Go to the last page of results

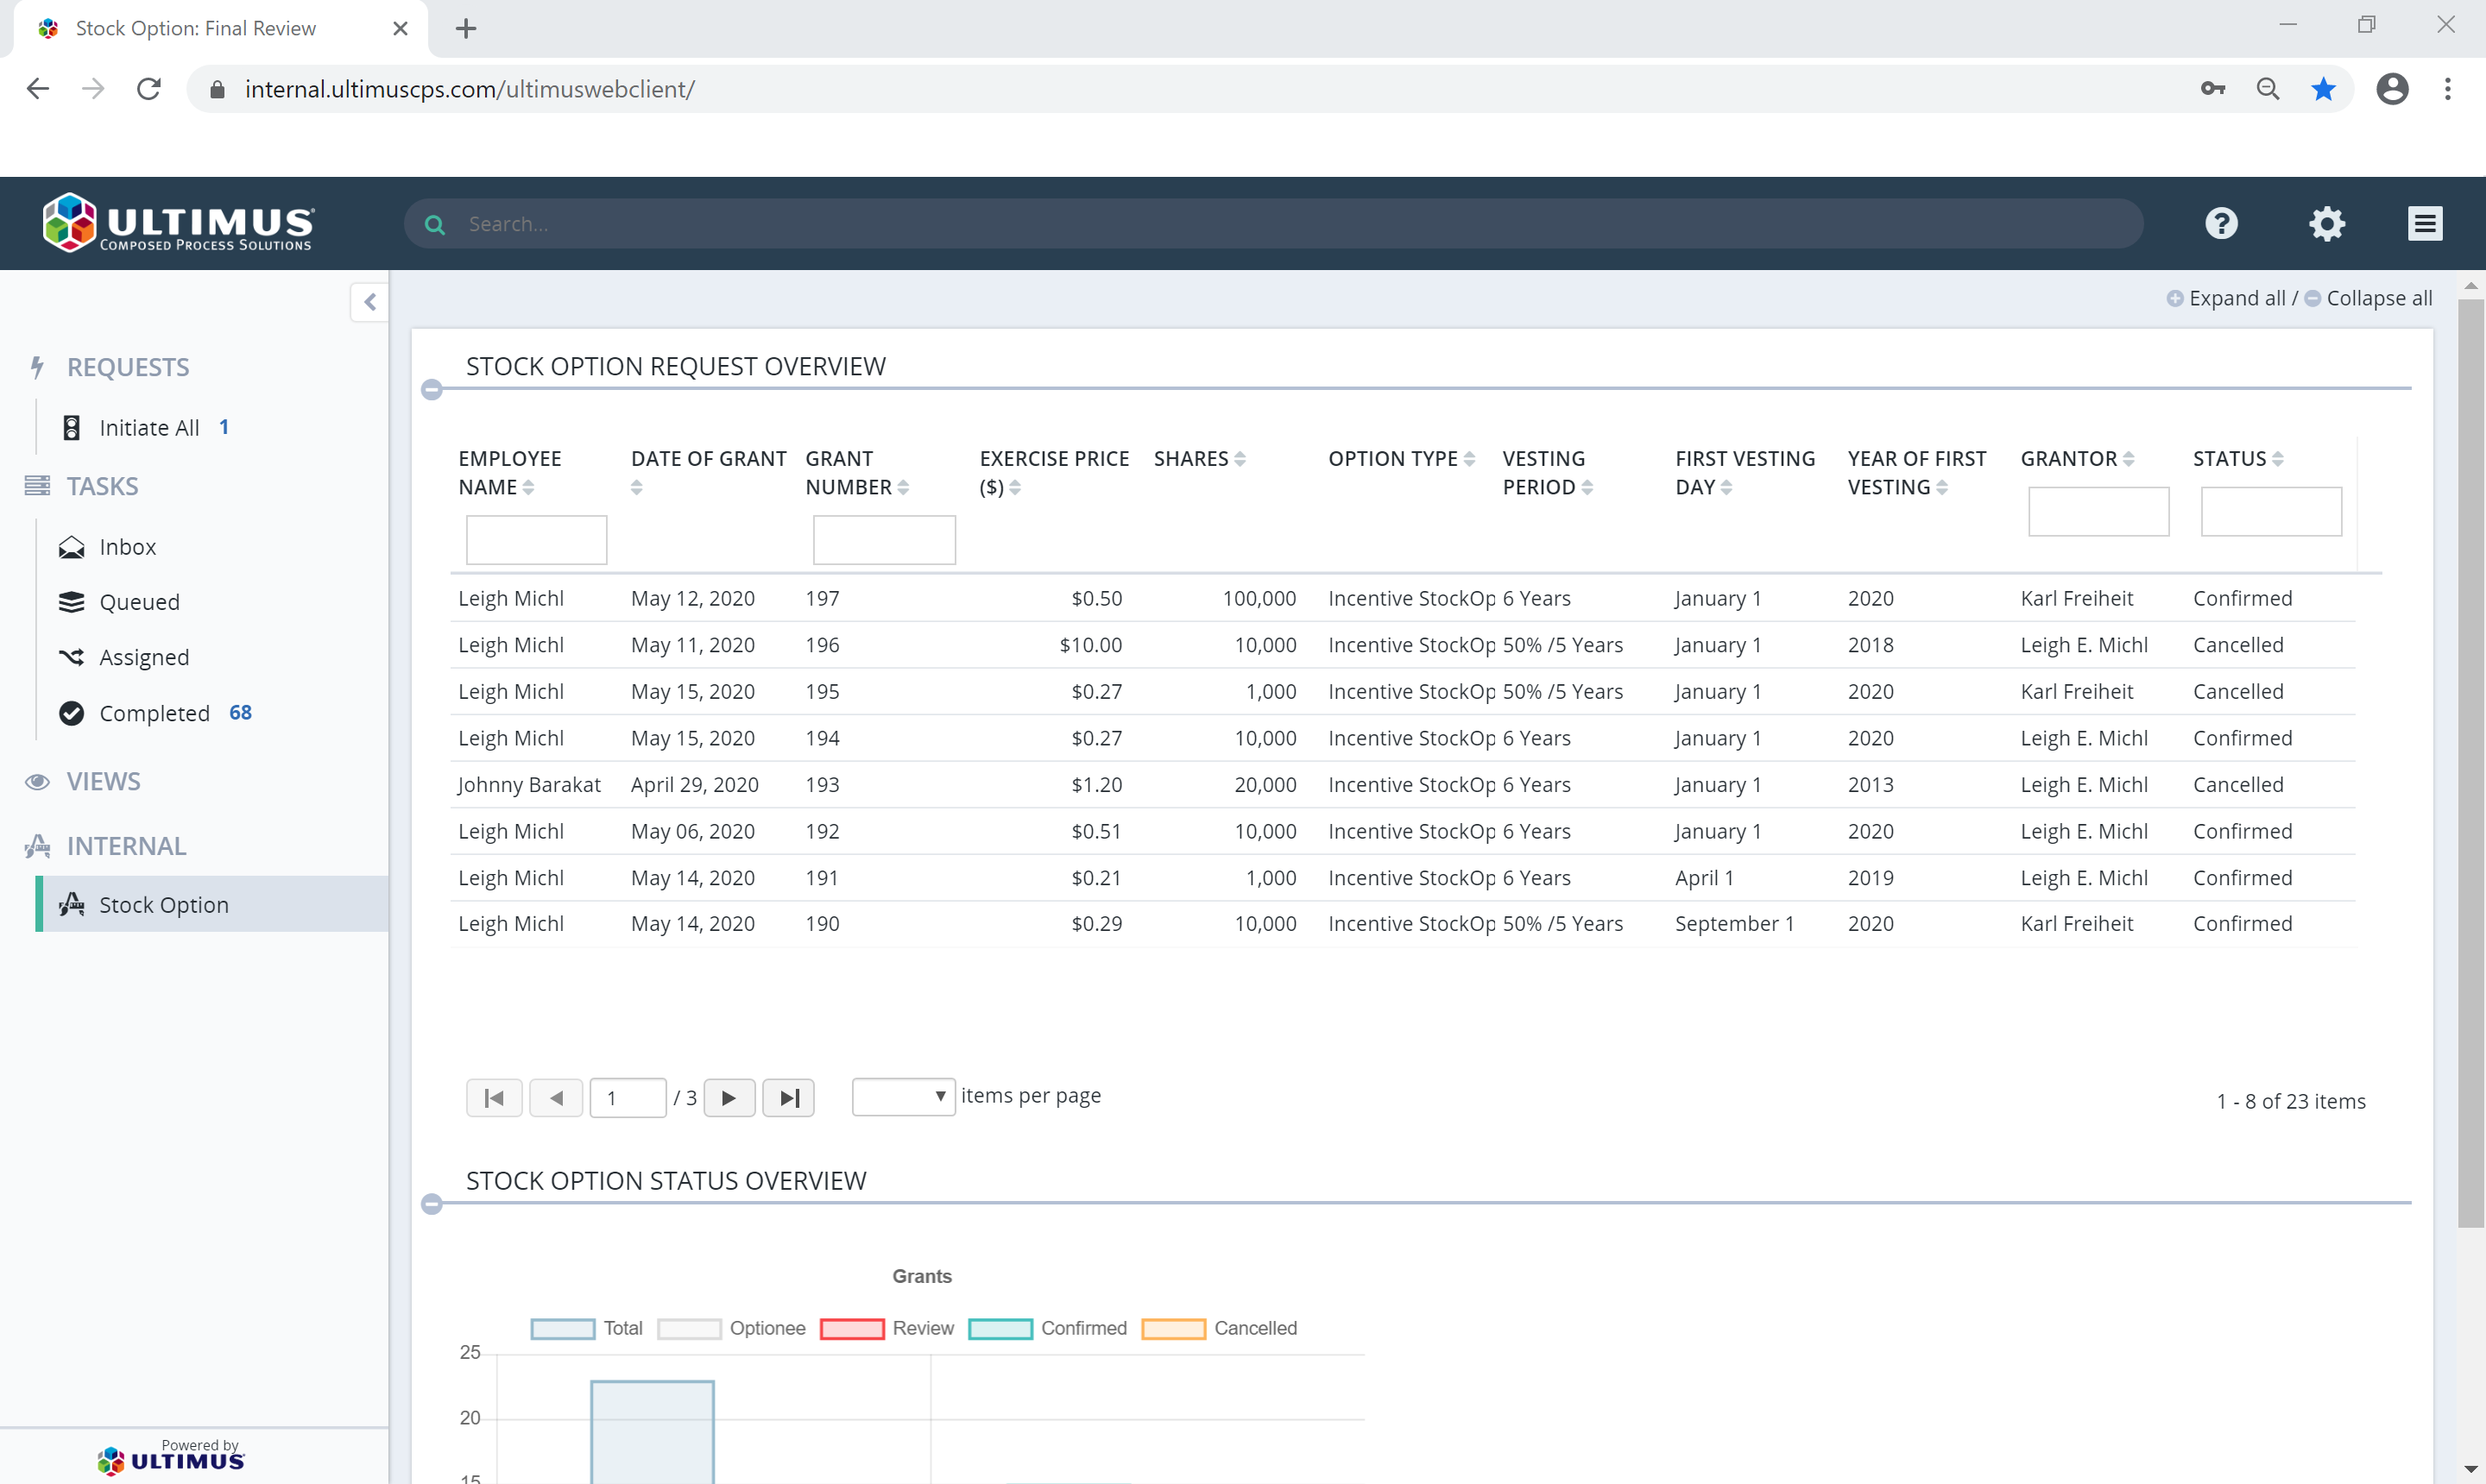788,1097
